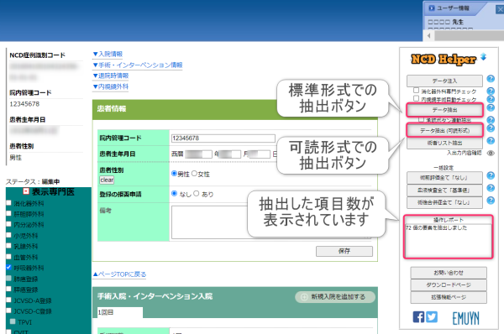Screen dimensions: 504x334
Task: Open the Twitter icon in NCD Helper
Action: tap(432, 317)
